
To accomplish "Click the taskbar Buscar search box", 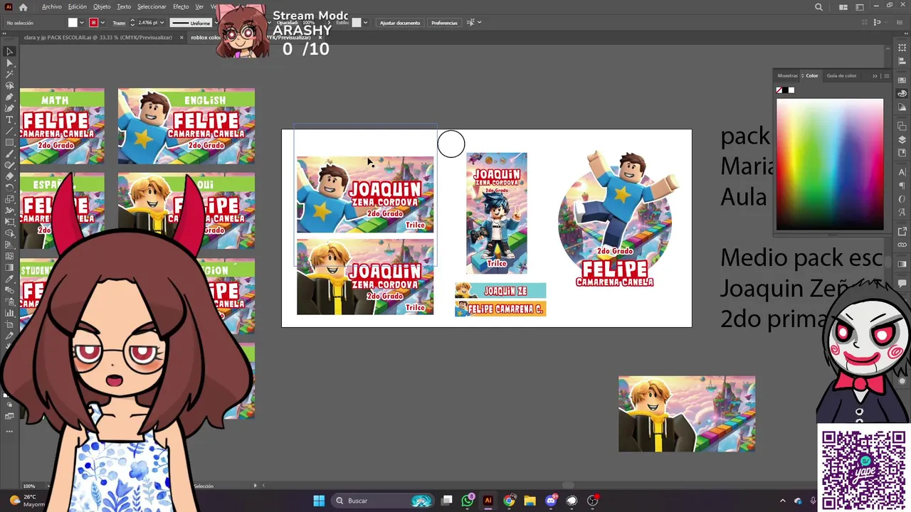I will (383, 501).
